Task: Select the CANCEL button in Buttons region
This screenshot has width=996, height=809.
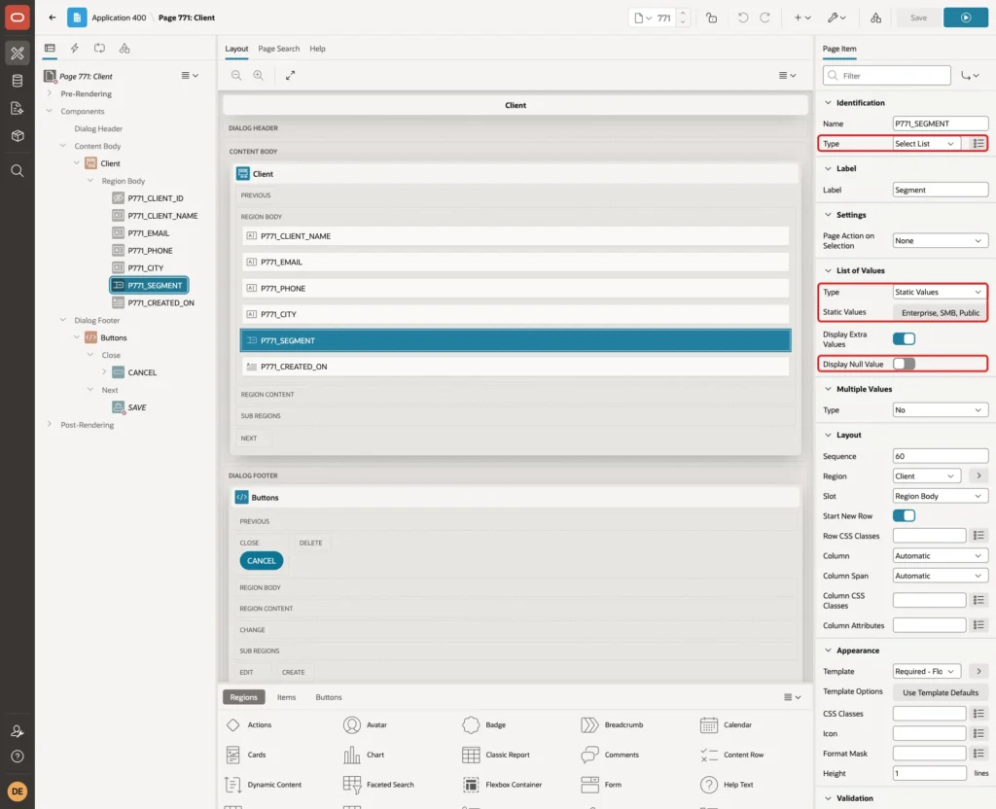Action: (x=261, y=561)
